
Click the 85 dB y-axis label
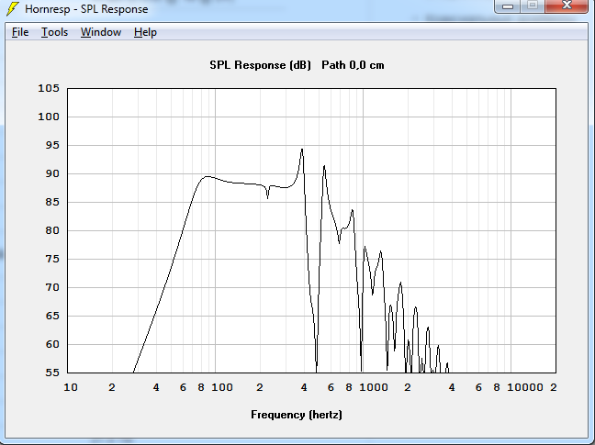[x=52, y=202]
